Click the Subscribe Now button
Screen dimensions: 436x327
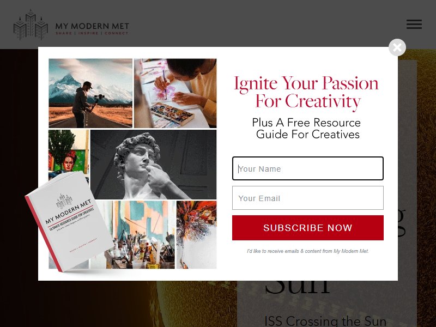(x=308, y=228)
